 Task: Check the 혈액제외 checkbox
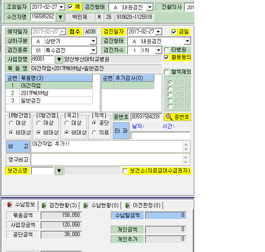[x=166, y=72]
